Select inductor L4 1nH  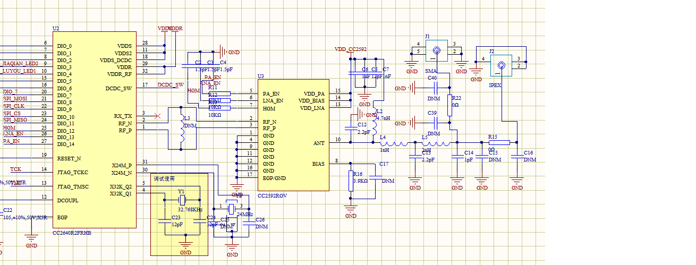393,142
